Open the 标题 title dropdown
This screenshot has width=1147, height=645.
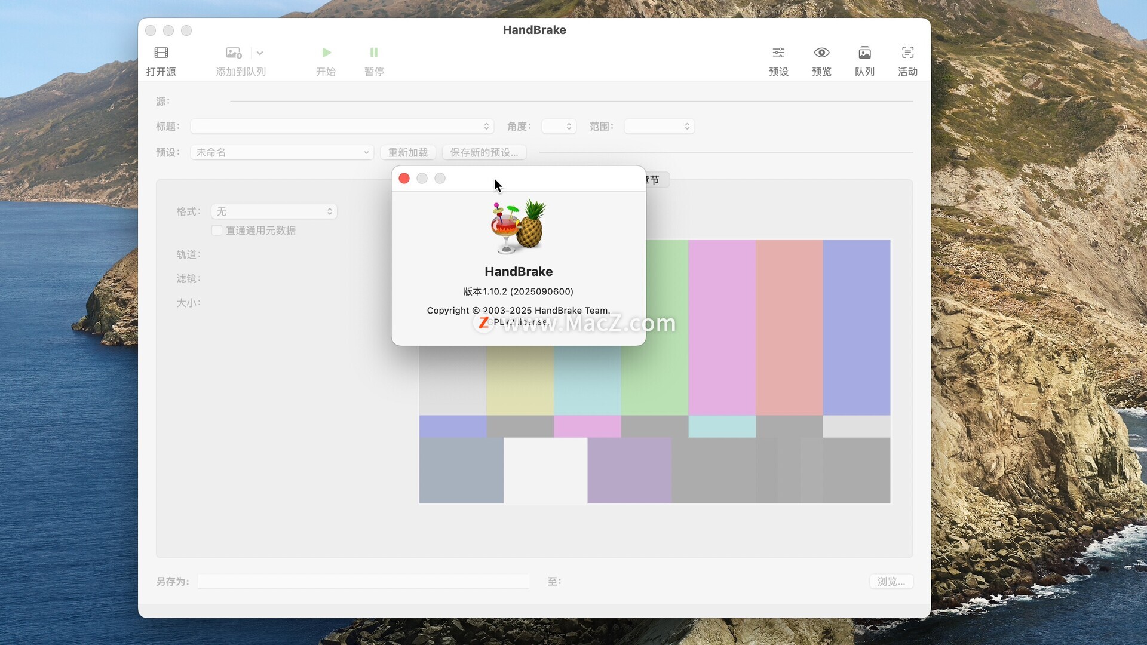coord(342,127)
